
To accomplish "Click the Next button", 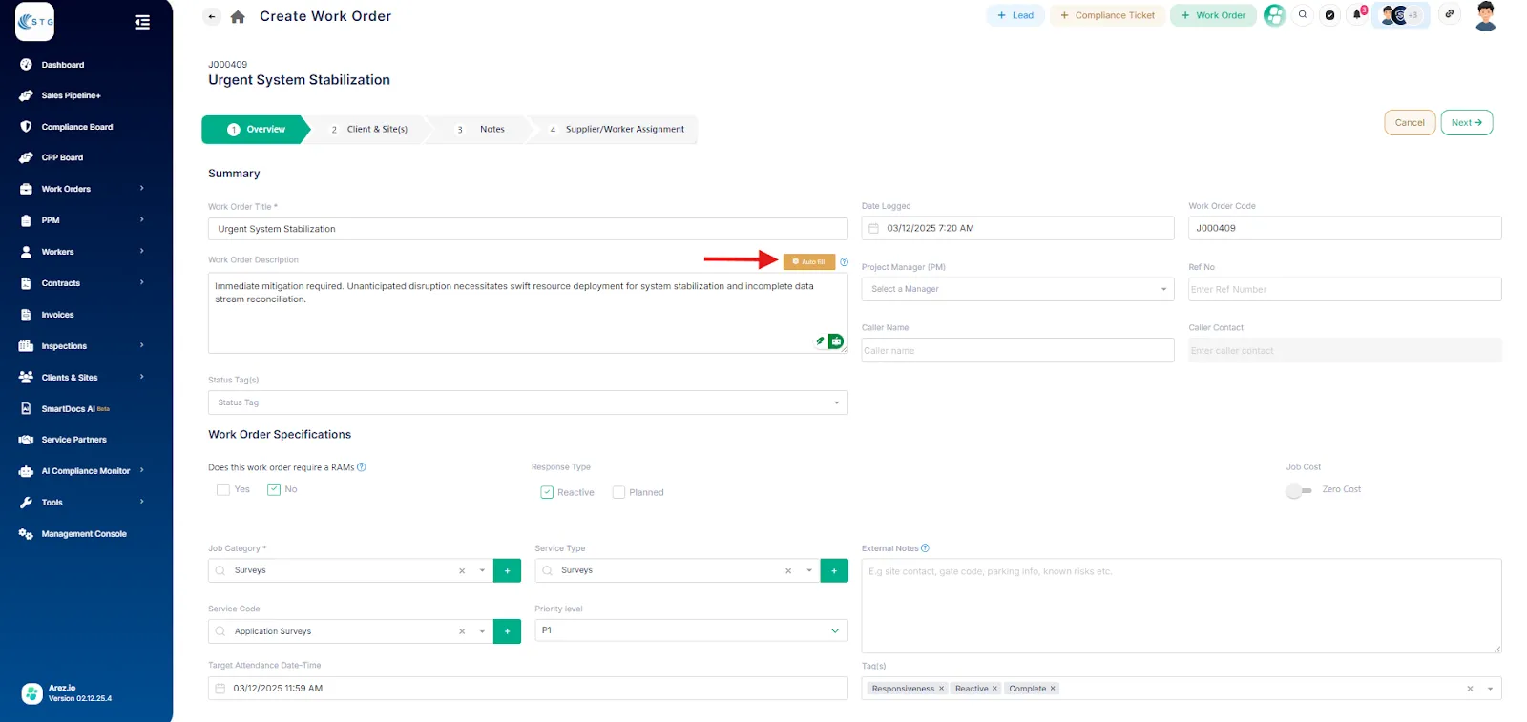I will 1465,123.
